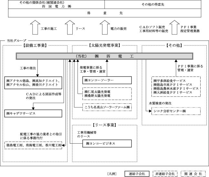The width and height of the screenshot is (209, 177).
Task: Click the 非連結子会社 legend box
Action: pos(165,174)
